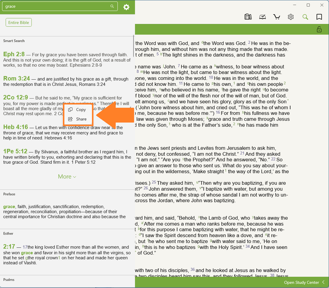Open the Library books icon

pos(248,17)
